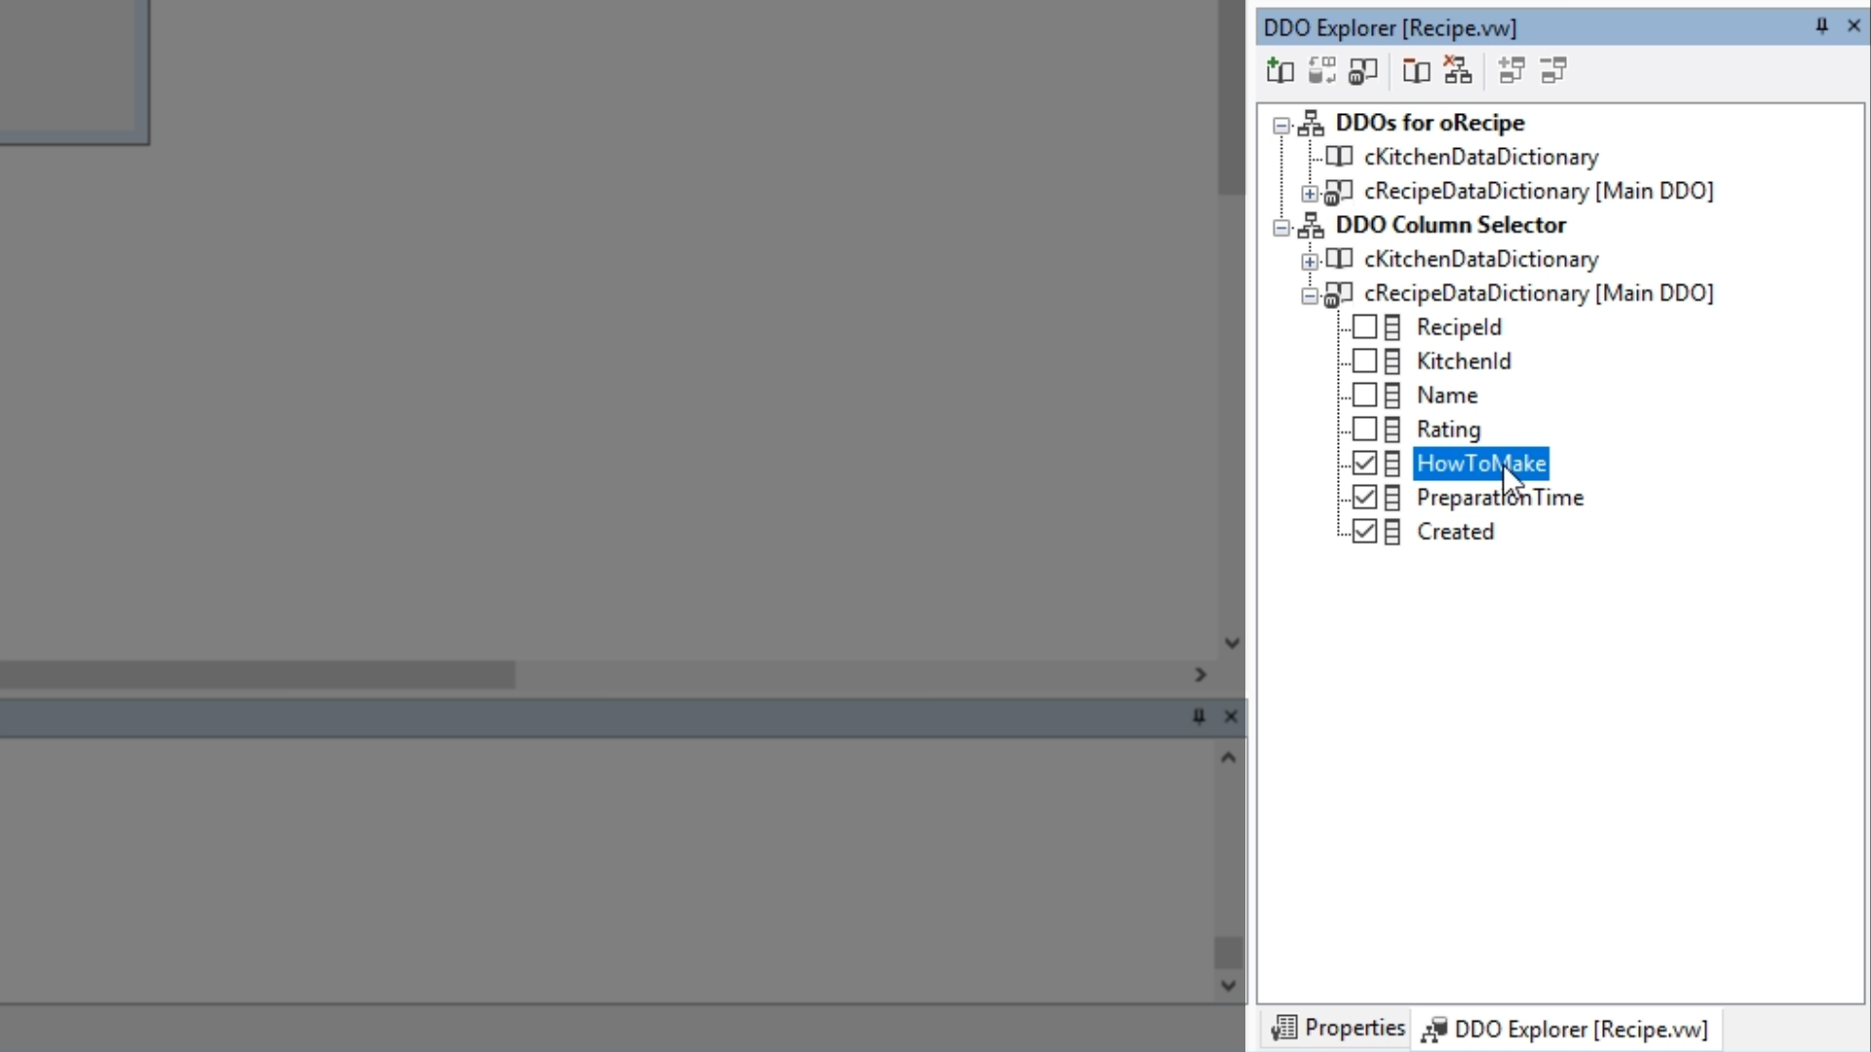Pin the DDO Explorer panel
This screenshot has width=1871, height=1052.
[1821, 26]
